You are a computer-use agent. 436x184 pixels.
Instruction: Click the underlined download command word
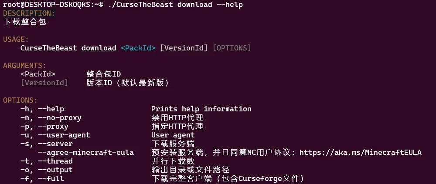99,48
